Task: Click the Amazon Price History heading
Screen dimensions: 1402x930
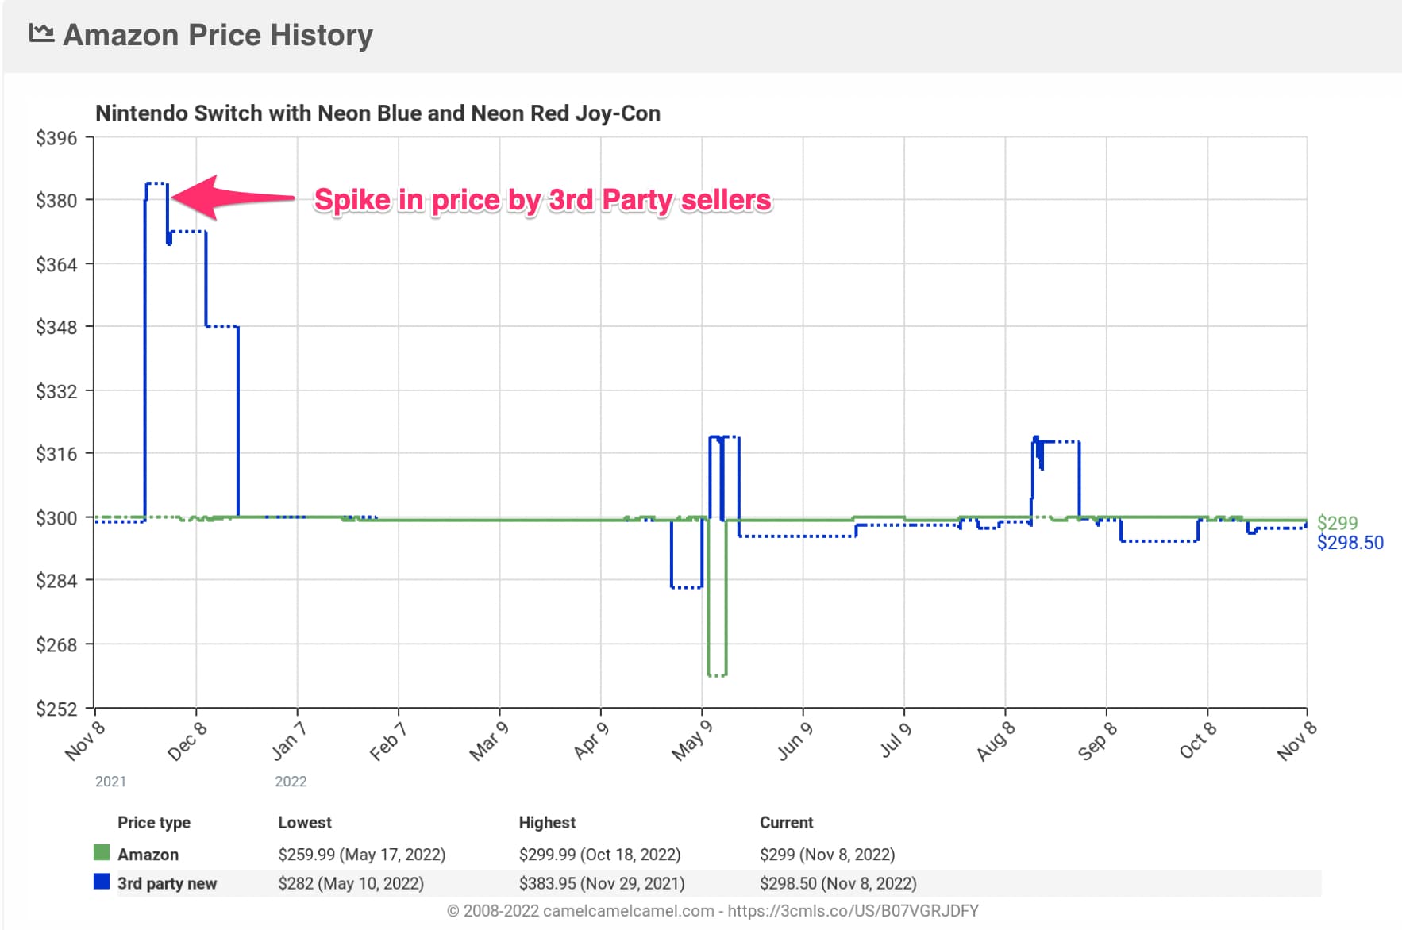Action: (218, 35)
